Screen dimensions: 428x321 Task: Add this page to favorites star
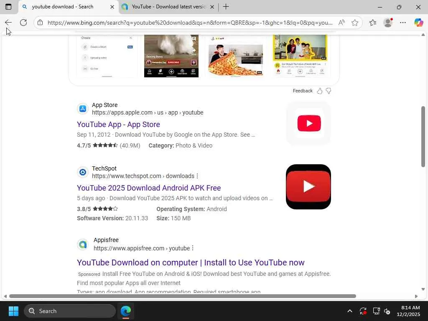[x=355, y=23]
